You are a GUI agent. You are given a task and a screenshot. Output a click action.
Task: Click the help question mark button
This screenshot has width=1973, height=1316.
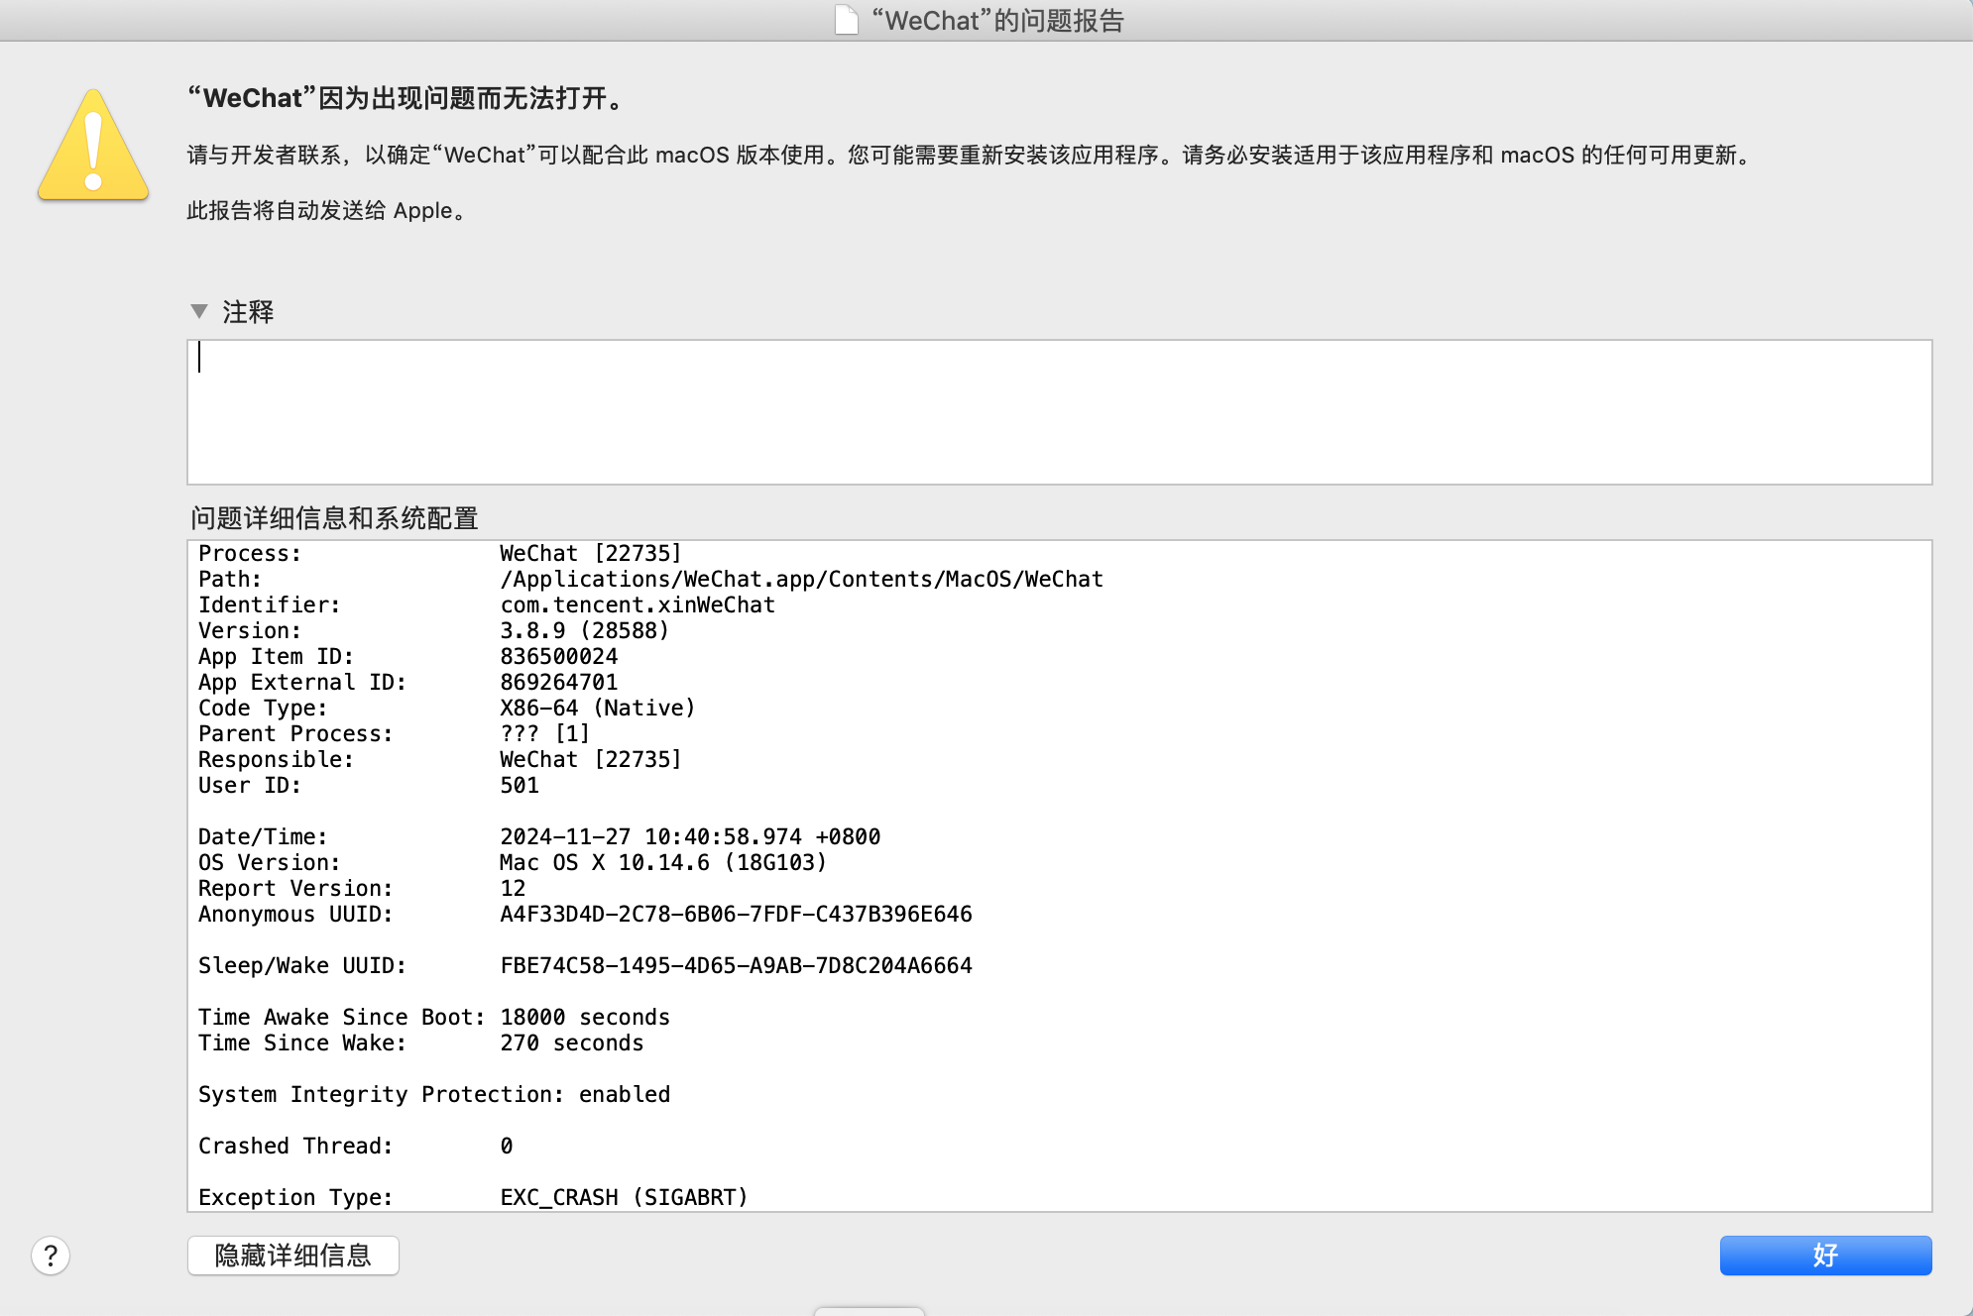click(x=51, y=1256)
